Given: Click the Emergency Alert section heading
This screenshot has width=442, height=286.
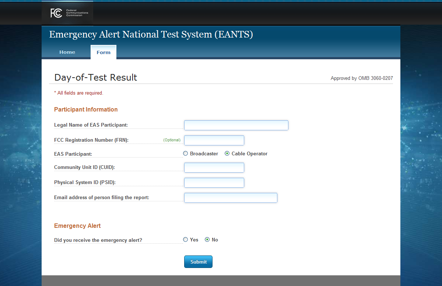Looking at the screenshot, I should [x=77, y=226].
